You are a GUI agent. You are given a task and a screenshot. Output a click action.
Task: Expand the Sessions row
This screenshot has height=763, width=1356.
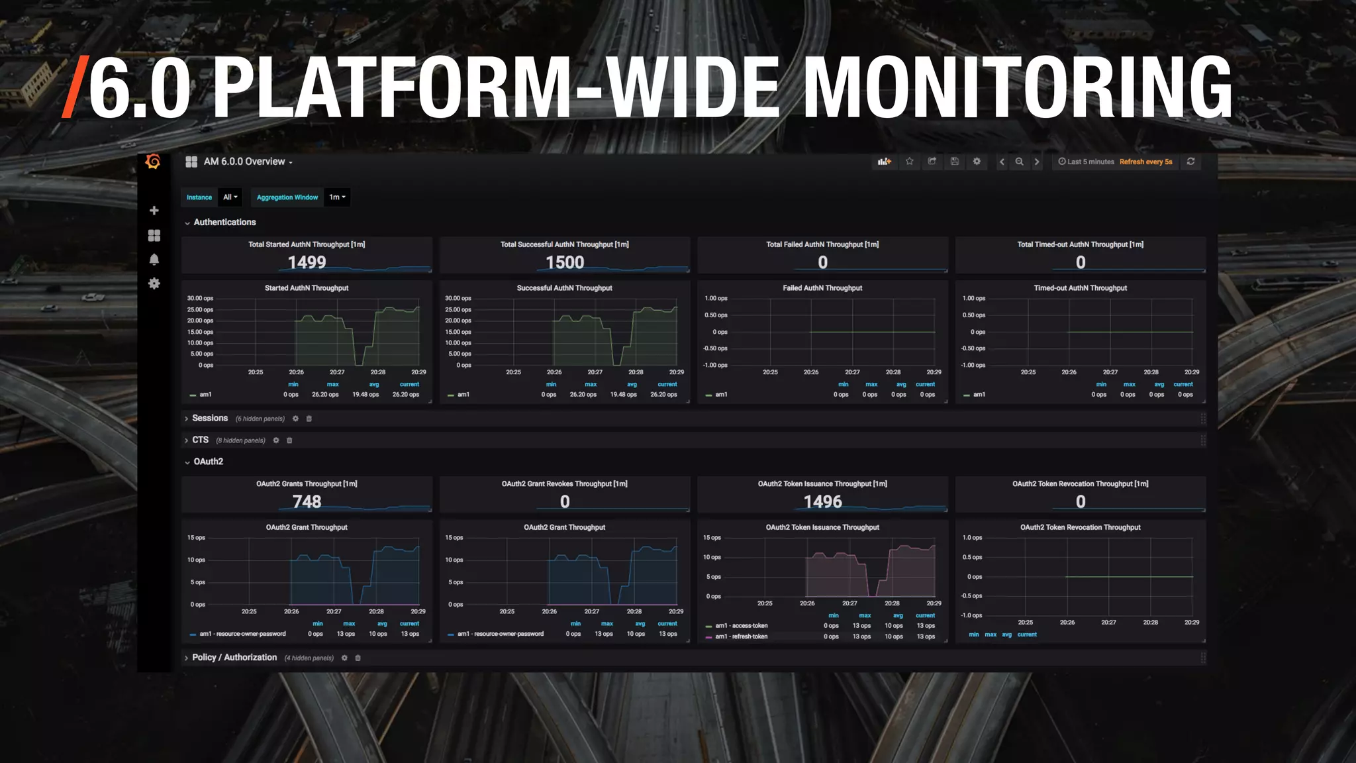pyautogui.click(x=206, y=419)
